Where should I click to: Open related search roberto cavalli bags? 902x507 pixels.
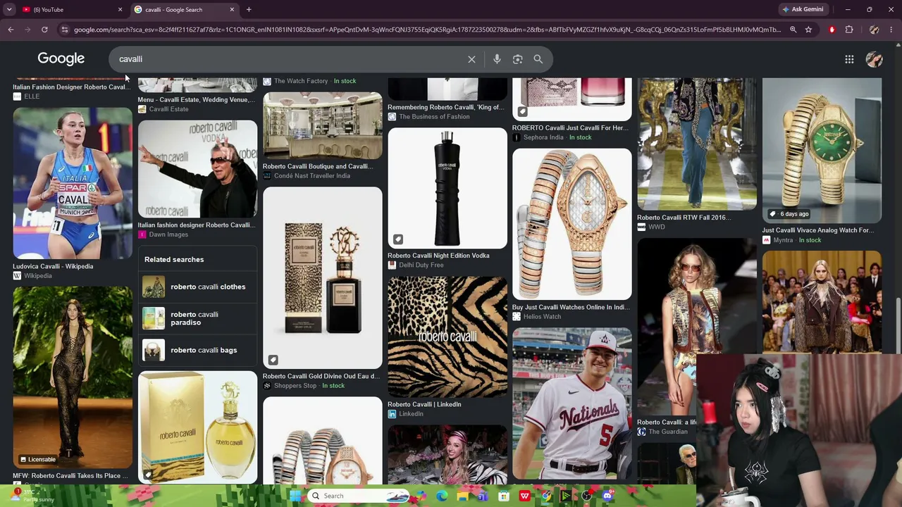click(x=197, y=350)
